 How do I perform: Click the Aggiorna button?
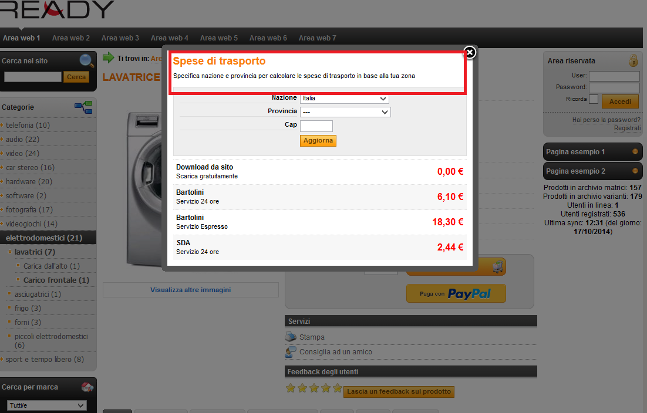click(318, 141)
